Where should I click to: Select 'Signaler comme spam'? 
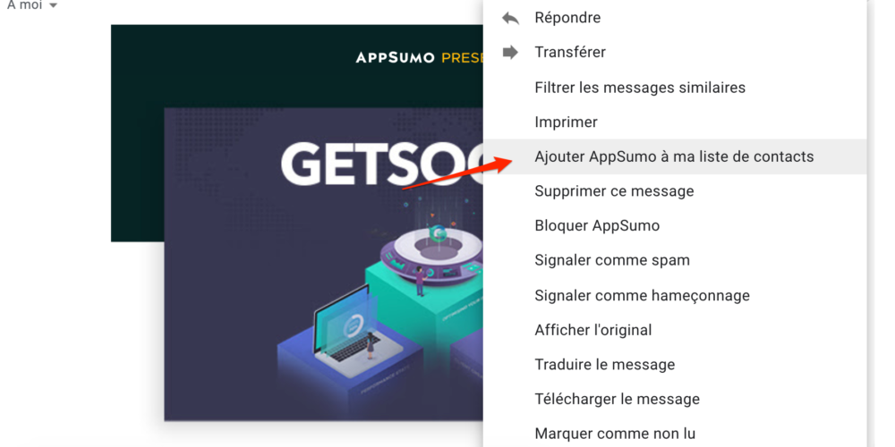coord(675,260)
